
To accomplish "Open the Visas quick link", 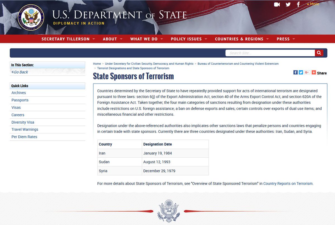I will (x=16, y=107).
